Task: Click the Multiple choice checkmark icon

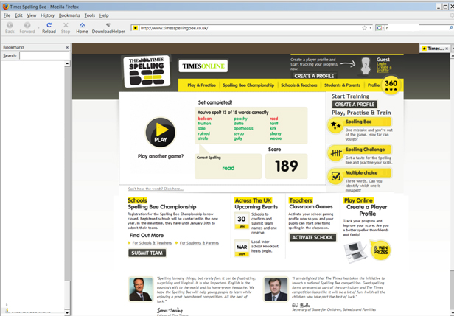Action: click(x=336, y=176)
